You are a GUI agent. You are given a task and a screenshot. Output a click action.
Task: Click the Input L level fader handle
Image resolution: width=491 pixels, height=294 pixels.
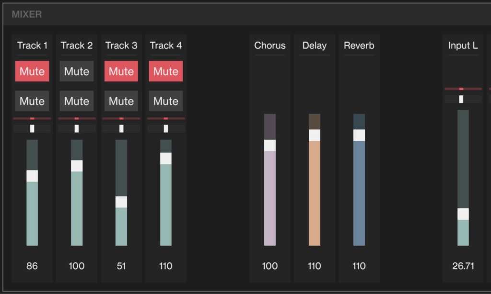[x=463, y=214]
